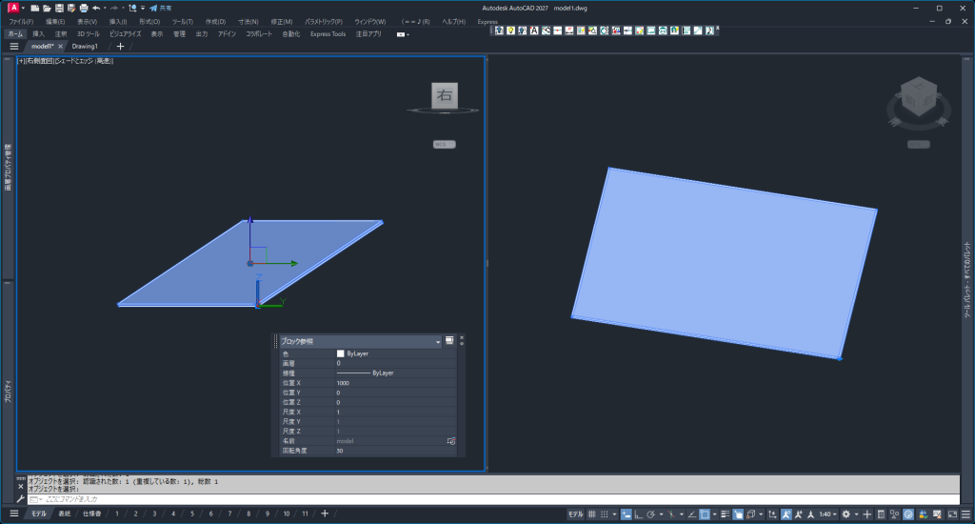The image size is (975, 524).
Task: Open the workspace switching gear icon
Action: 846,514
